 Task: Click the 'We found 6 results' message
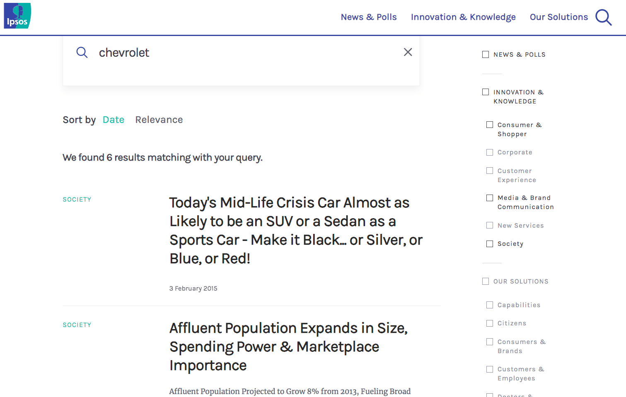pyautogui.click(x=162, y=158)
